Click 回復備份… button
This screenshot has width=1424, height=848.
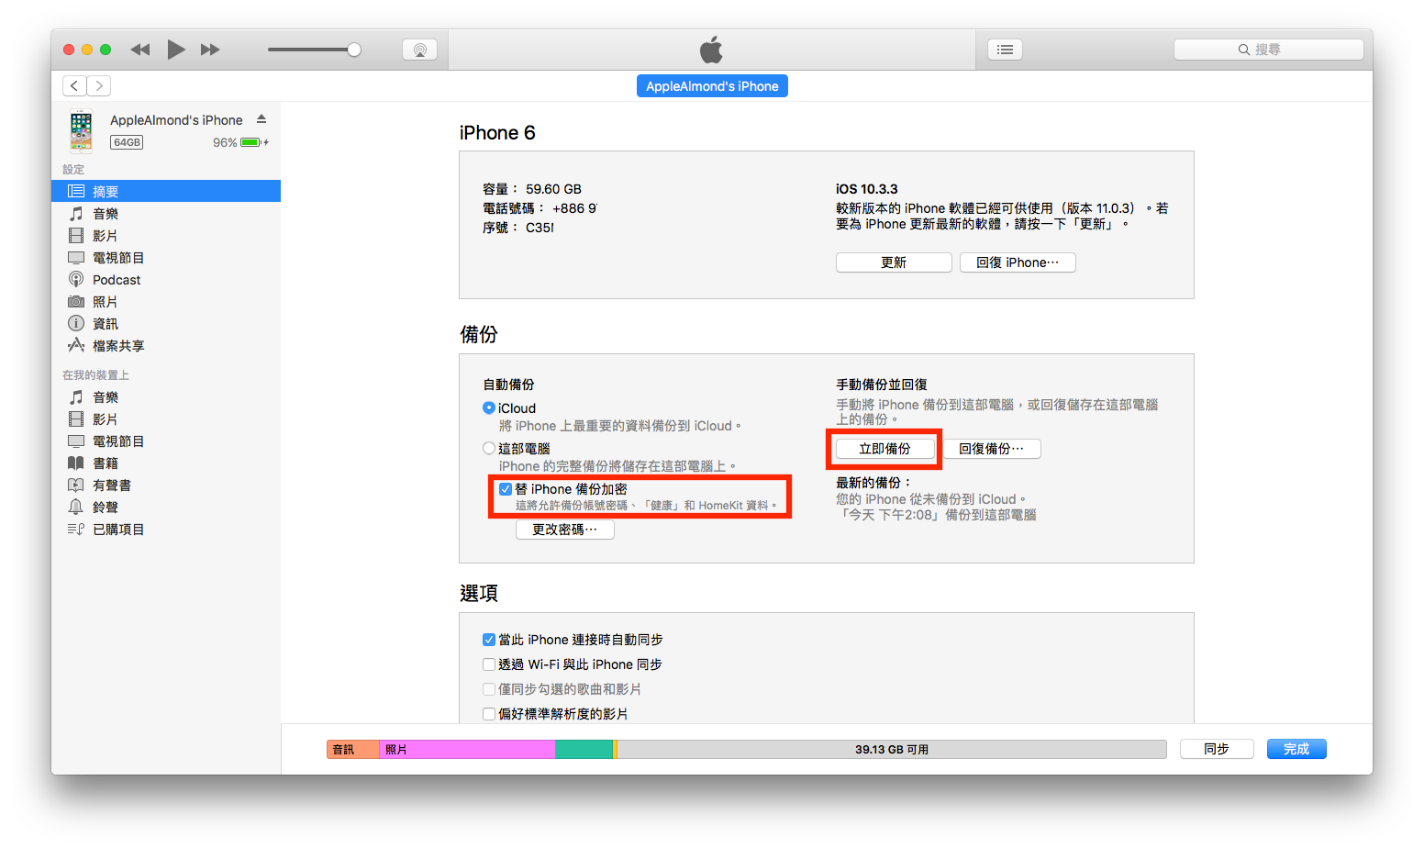tap(992, 449)
